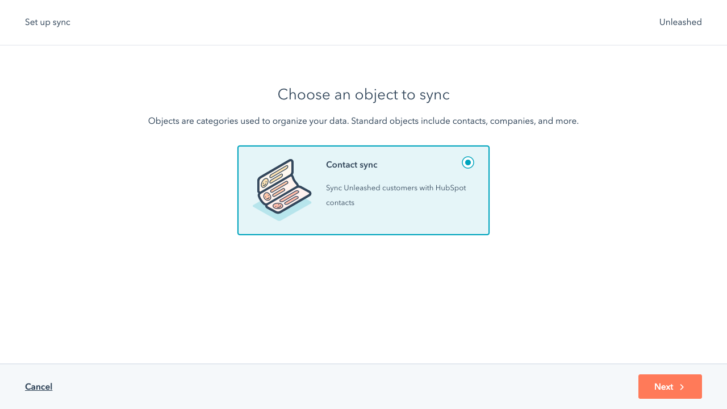Click inside the footer bar area
Viewport: 727px width, 409px height.
click(363, 387)
